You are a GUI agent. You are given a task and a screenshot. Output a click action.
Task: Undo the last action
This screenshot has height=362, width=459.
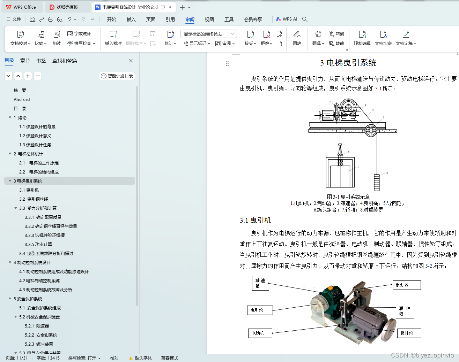click(69, 19)
